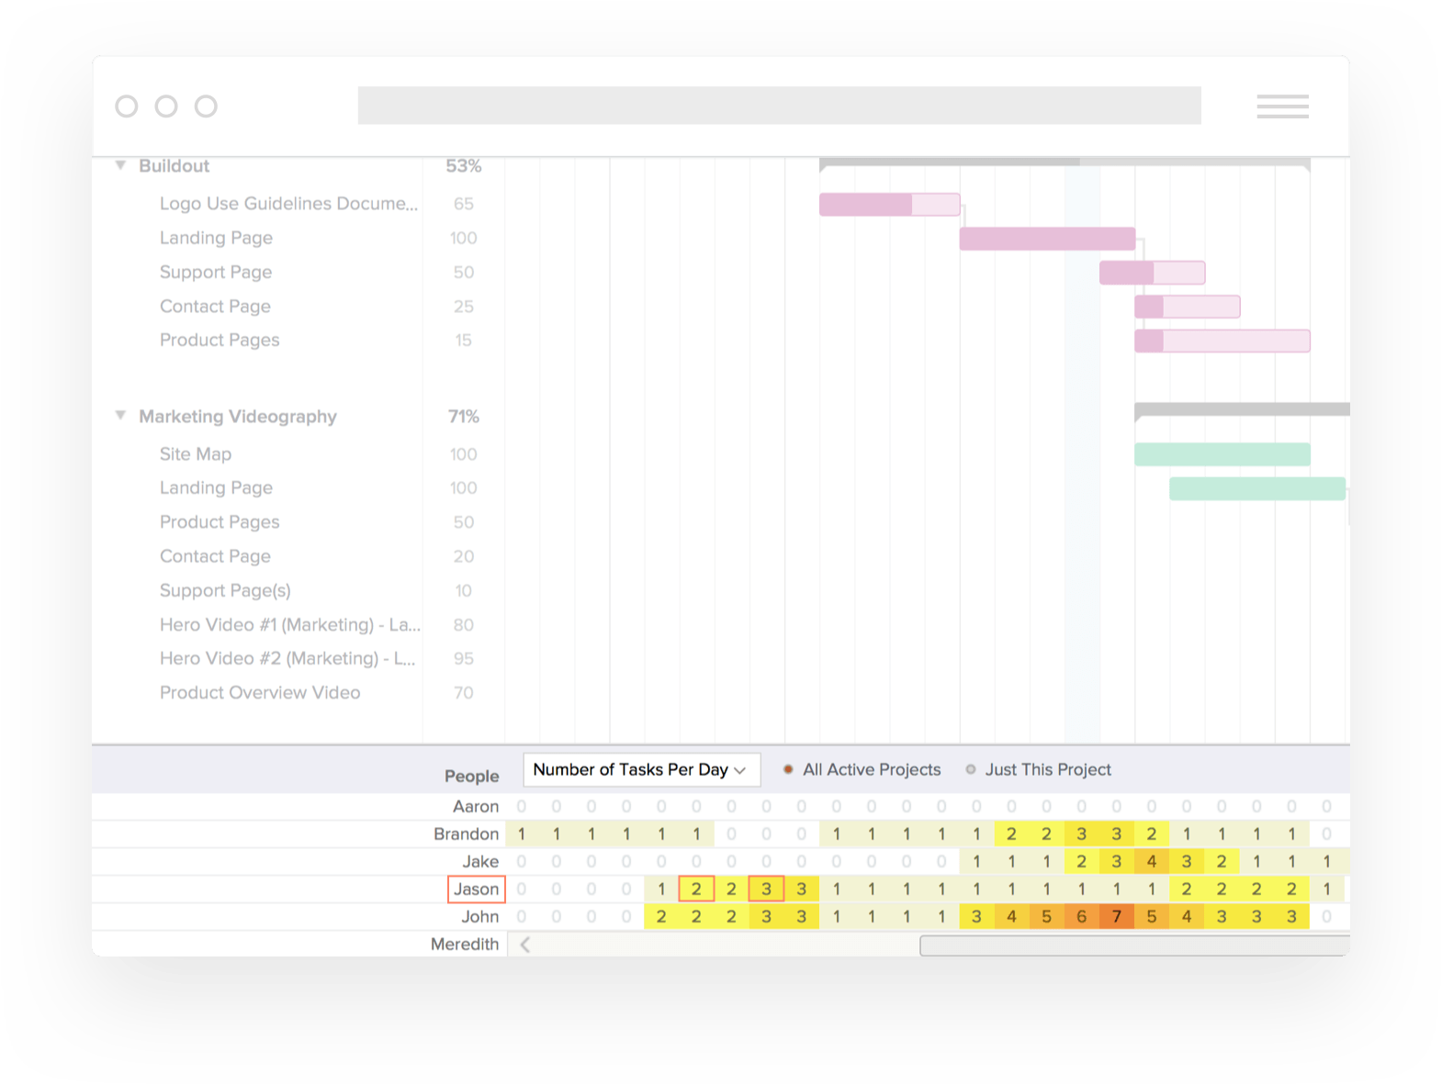The height and width of the screenshot is (1085, 1442).
Task: Click the scroll left arrow in resource panel
Action: click(525, 945)
